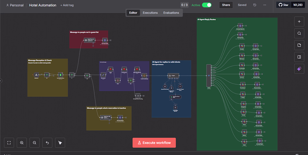
Task: Select the Code in JavaScript node
Action: pyautogui.click(x=144, y=75)
